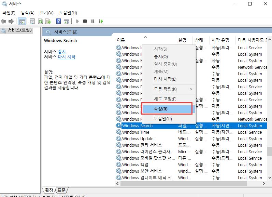Click the 중지 service link

pos(61,52)
